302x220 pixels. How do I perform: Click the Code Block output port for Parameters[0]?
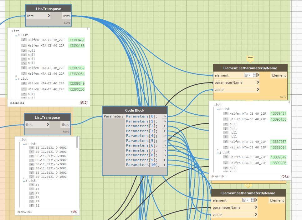(165, 117)
